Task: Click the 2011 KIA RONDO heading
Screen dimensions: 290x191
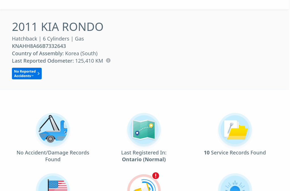Action: (58, 27)
